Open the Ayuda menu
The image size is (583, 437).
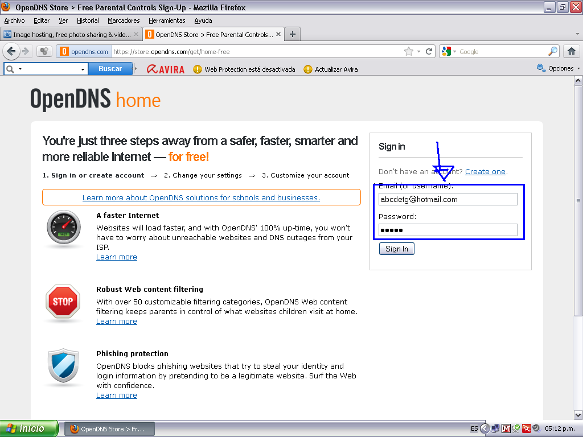coord(203,20)
